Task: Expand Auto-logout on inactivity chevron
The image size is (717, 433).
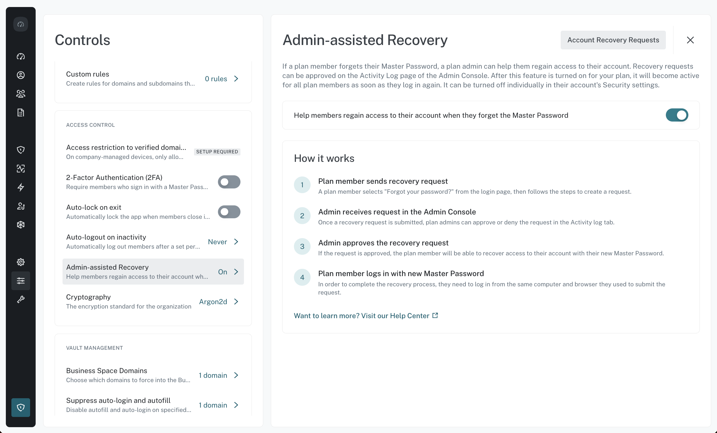Action: pos(236,242)
